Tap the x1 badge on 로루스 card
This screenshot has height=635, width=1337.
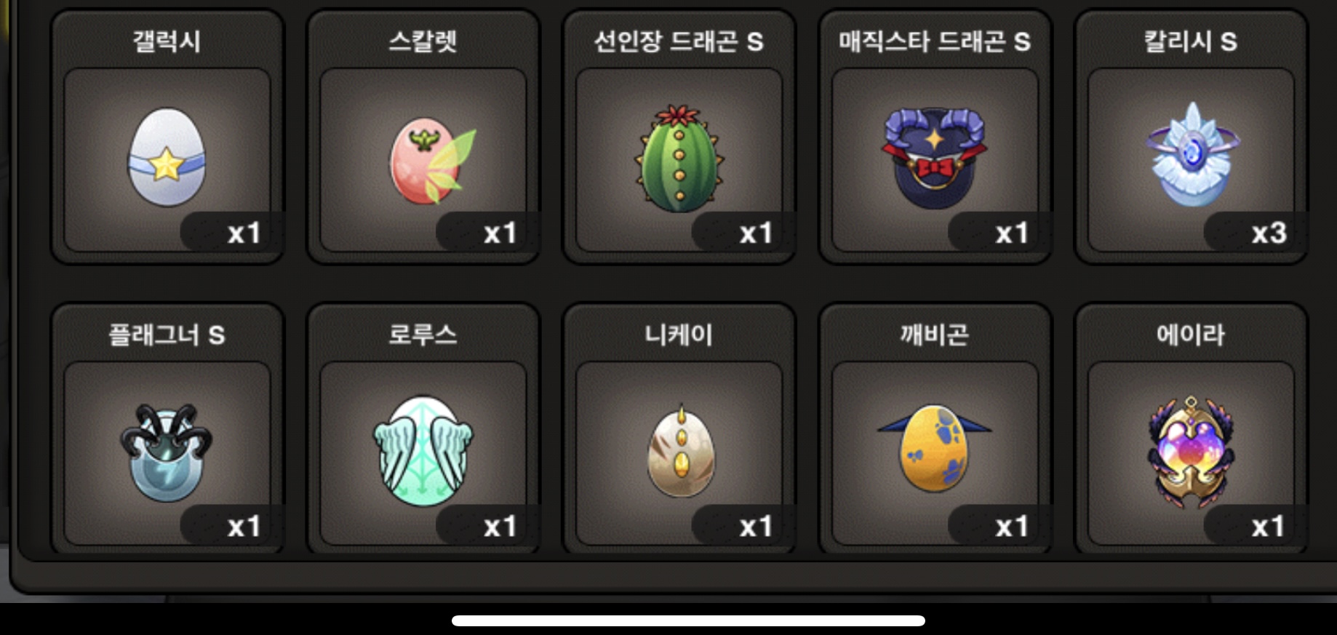[488, 525]
